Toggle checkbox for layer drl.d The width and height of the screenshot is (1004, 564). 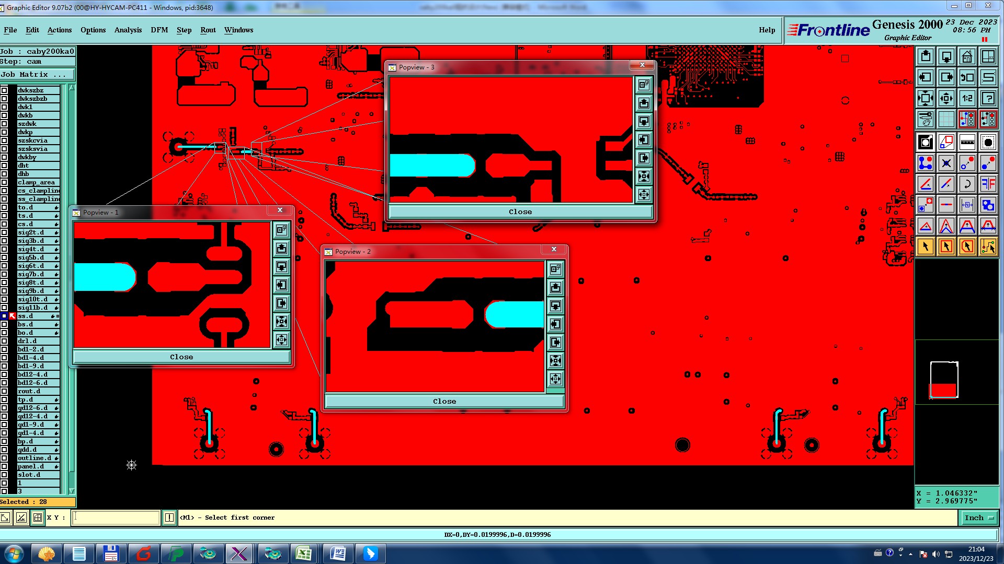click(4, 341)
